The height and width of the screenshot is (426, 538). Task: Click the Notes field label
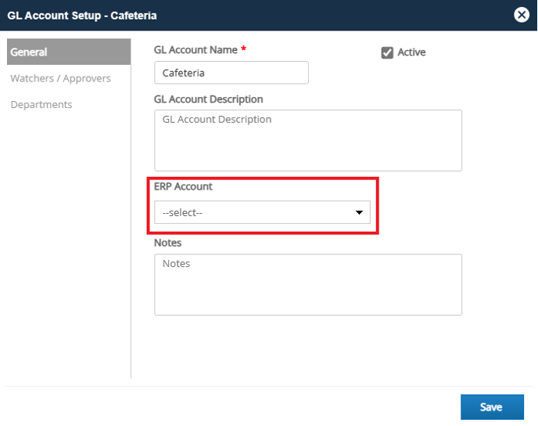pyautogui.click(x=167, y=243)
